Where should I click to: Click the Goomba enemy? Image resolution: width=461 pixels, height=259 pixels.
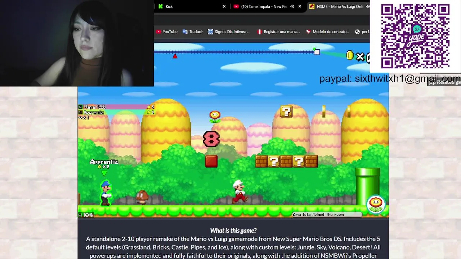tap(142, 197)
